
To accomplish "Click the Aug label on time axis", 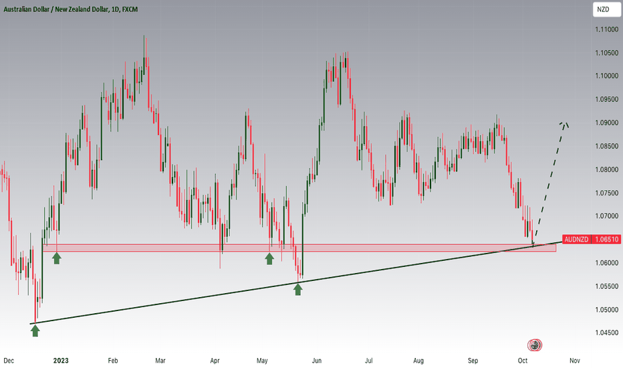I will point(418,361).
